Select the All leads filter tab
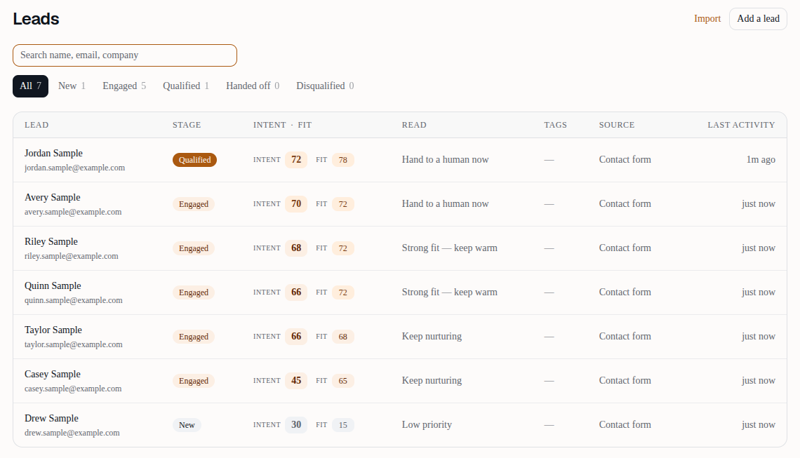The width and height of the screenshot is (800, 458). [x=31, y=86]
